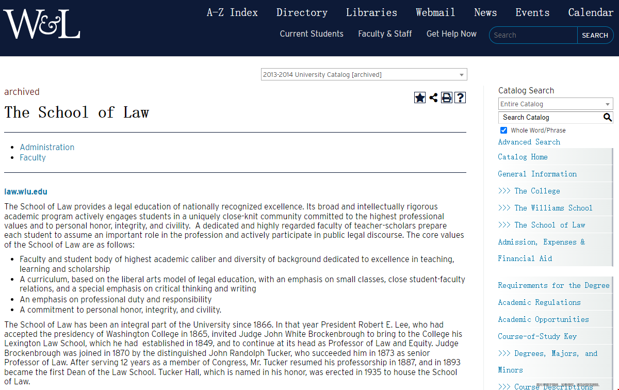Image resolution: width=619 pixels, height=390 pixels.
Task: Open Advanced Search link
Action: coord(529,142)
